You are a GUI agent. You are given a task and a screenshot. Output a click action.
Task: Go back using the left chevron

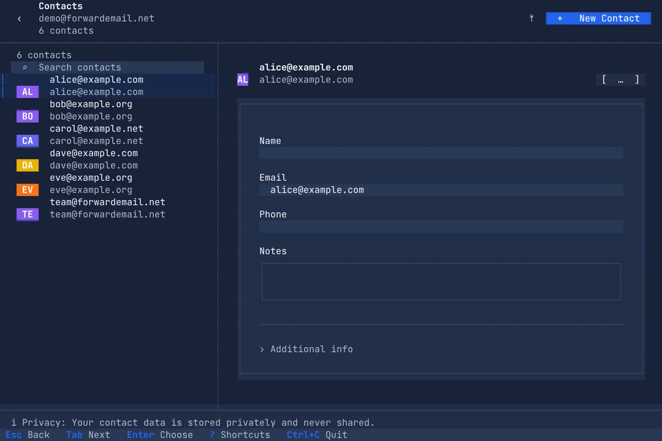click(19, 18)
